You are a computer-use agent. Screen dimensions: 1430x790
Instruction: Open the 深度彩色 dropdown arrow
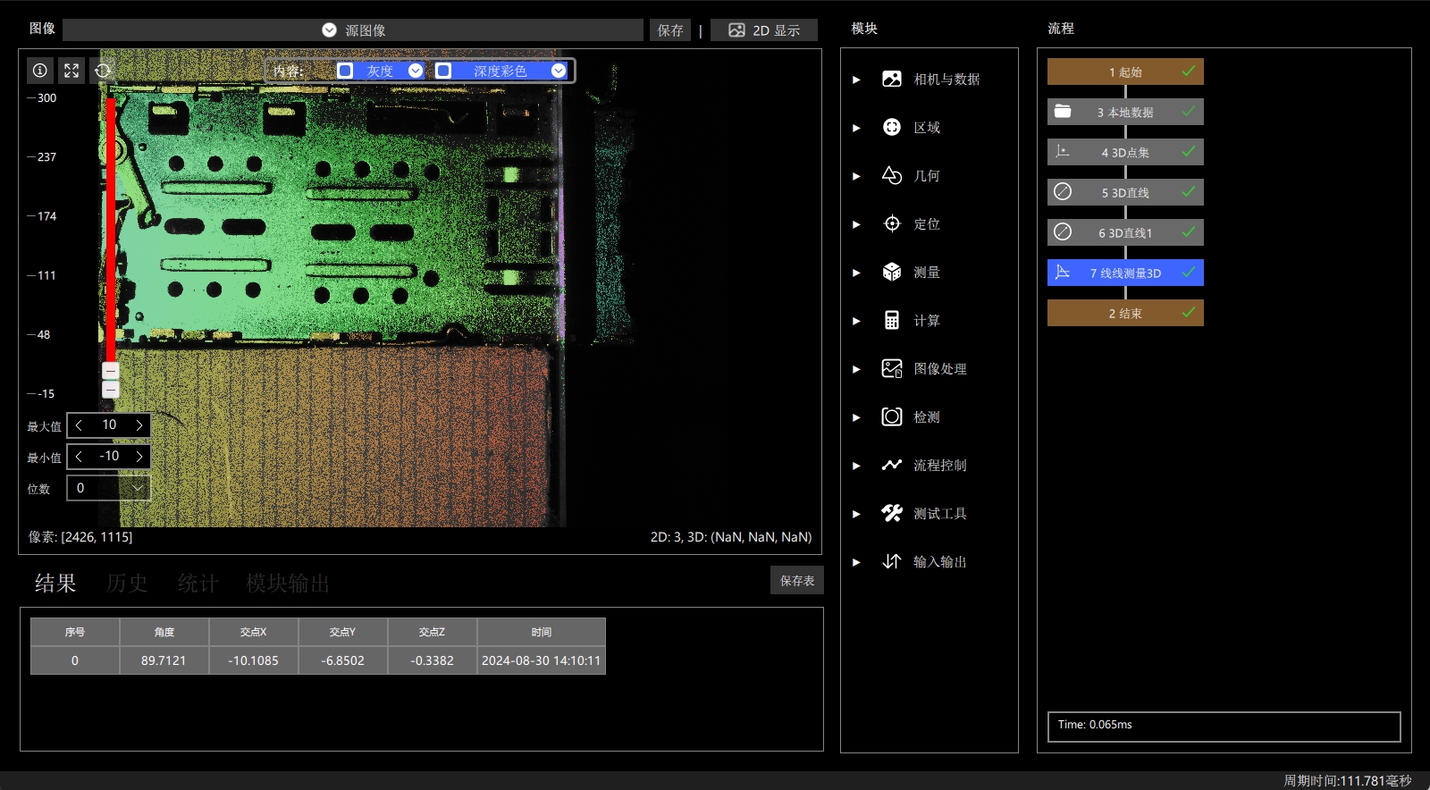559,71
